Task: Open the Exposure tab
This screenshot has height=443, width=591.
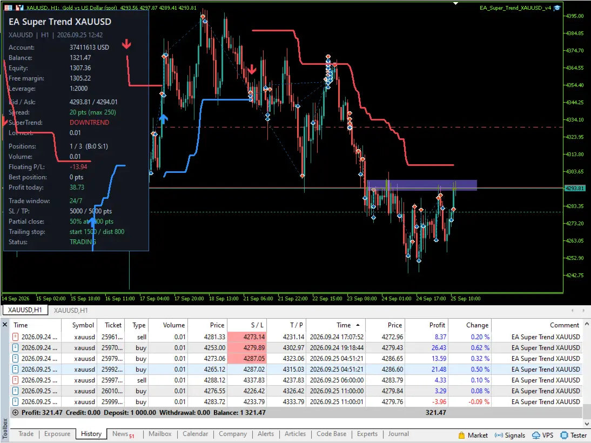Action: [57, 434]
